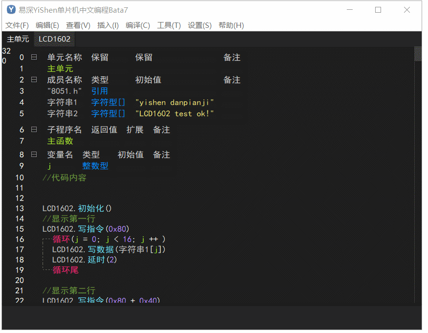Click the 整数型 variable type
The image size is (428, 333).
pyautogui.click(x=95, y=166)
